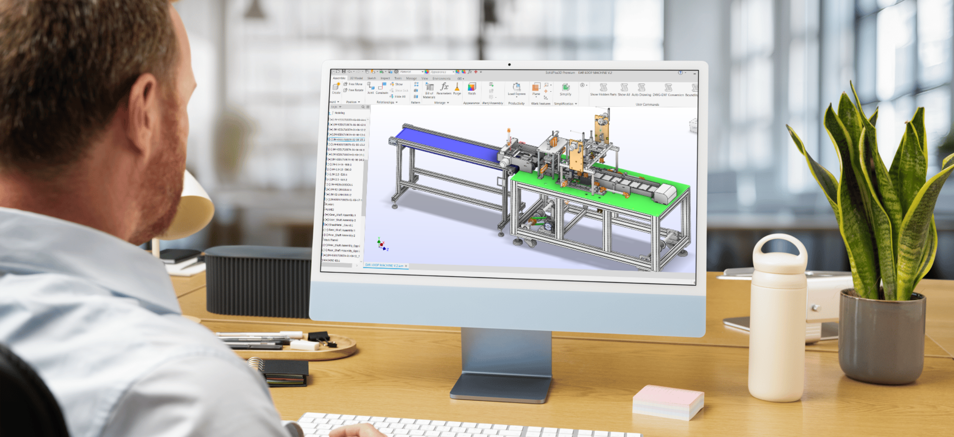
Task: Select the PLANE2 item in browser tree
Action: tap(329, 210)
